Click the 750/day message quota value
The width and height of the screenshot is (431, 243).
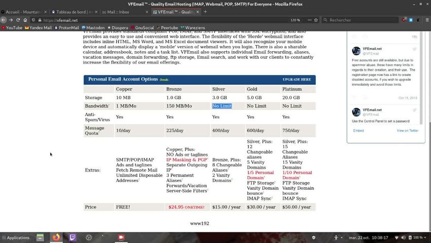click(x=291, y=131)
